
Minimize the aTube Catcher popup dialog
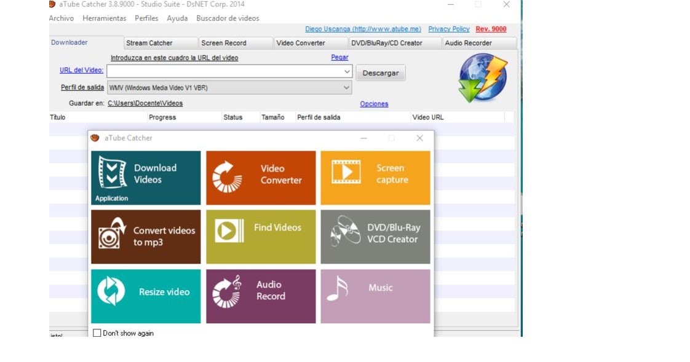tap(363, 138)
